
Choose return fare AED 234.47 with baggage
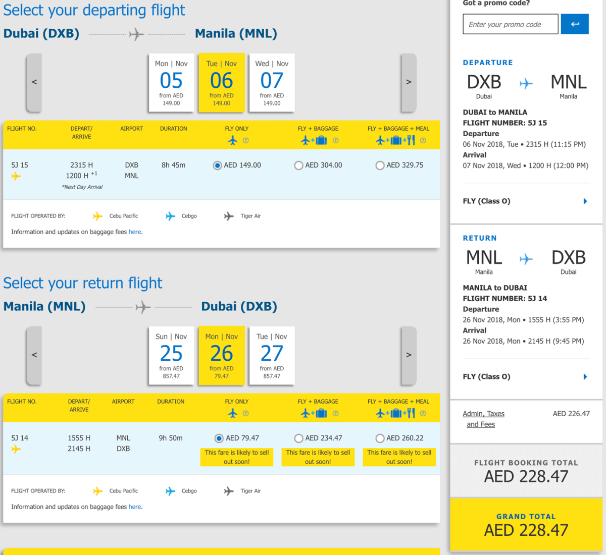tap(299, 438)
